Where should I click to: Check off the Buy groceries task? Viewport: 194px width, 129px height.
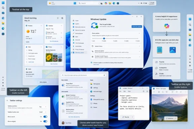(27, 56)
